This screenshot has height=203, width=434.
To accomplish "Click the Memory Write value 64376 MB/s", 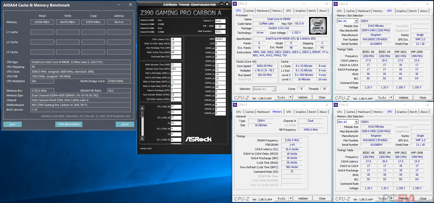I will pyautogui.click(x=68, y=22).
